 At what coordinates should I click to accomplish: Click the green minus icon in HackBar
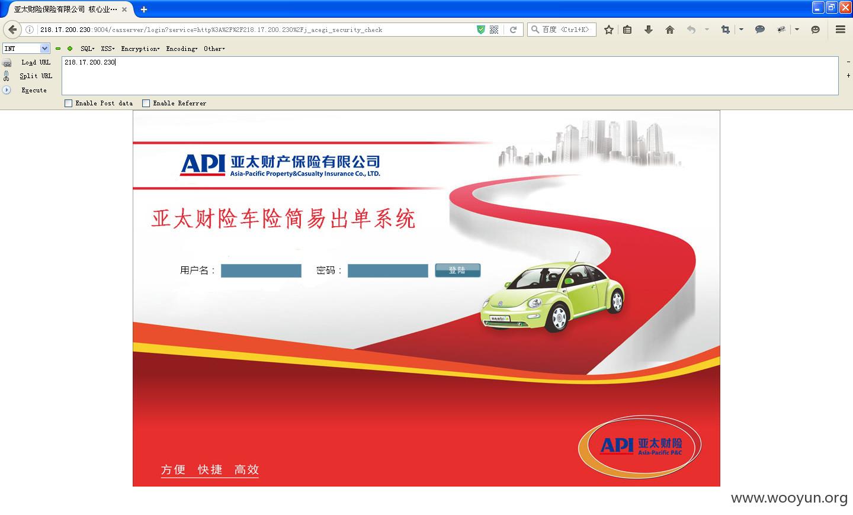coord(58,49)
